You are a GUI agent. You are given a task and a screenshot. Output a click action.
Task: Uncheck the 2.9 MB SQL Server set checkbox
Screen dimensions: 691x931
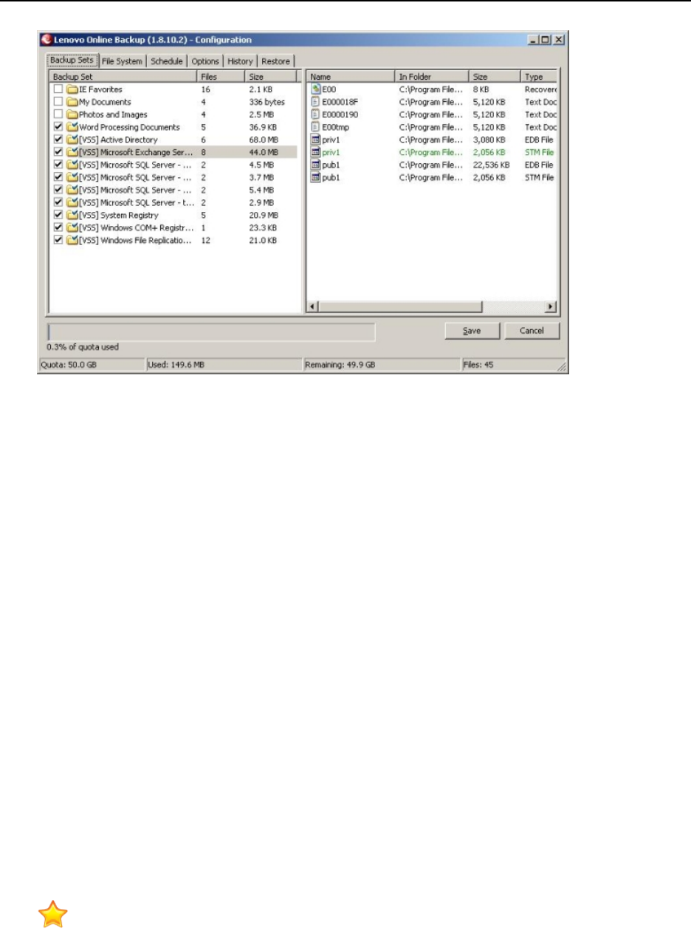pyautogui.click(x=58, y=202)
